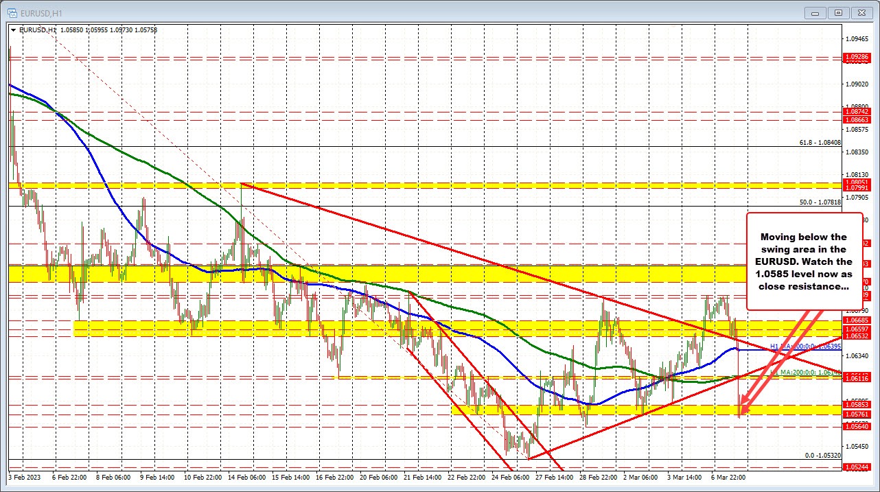Screen dimensions: 880x492
Task: Click the 'Moving below the swing area' annotation box
Action: tap(806, 261)
